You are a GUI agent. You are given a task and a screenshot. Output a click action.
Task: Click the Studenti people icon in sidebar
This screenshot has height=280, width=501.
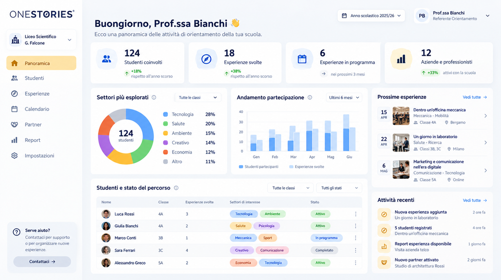pos(14,78)
